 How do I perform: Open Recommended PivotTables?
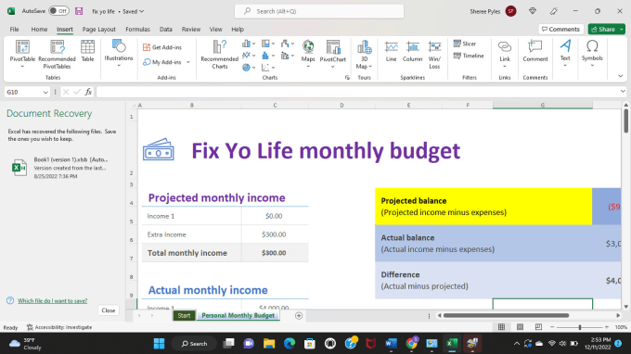tap(57, 55)
